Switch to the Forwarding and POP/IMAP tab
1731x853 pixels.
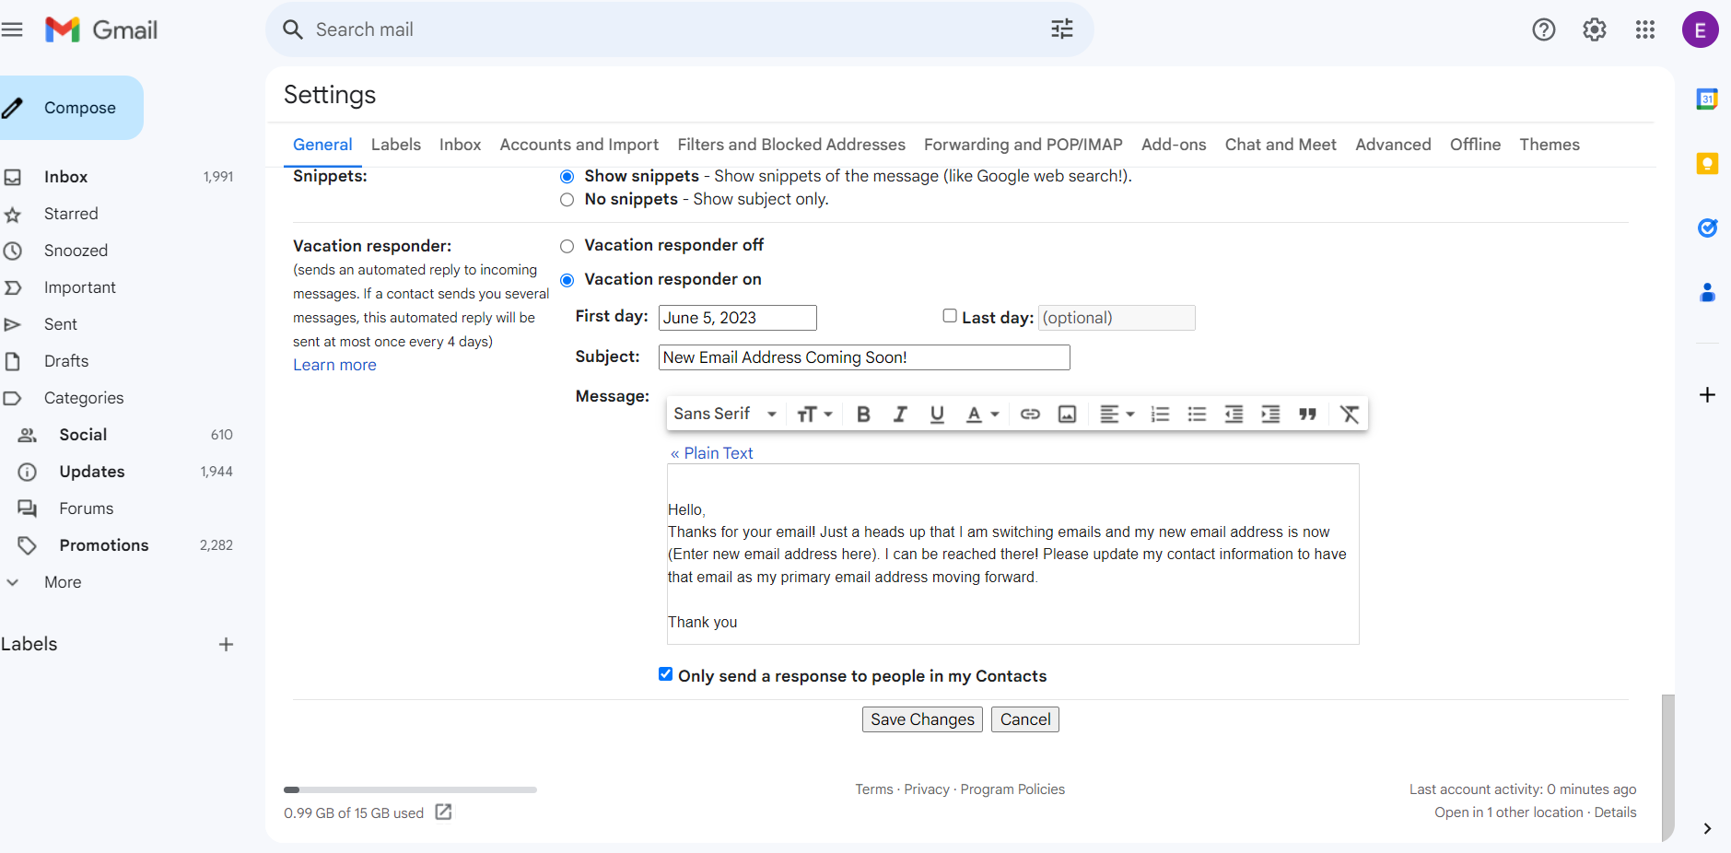click(x=1022, y=145)
